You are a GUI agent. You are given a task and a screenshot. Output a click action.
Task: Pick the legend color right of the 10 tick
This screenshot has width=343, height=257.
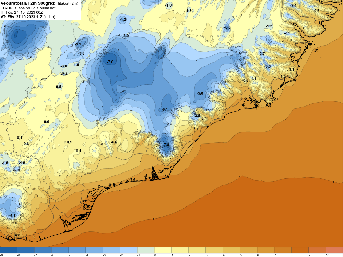(x=334, y=250)
